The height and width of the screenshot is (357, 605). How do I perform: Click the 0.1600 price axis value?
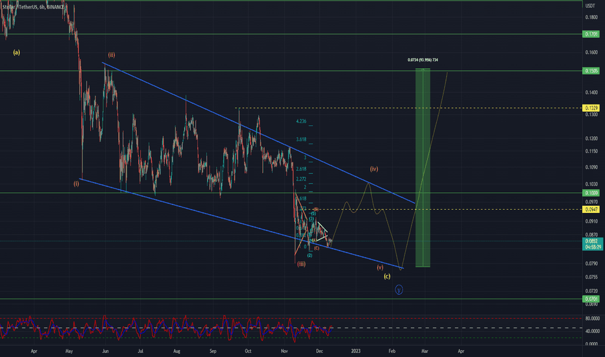pyautogui.click(x=591, y=53)
